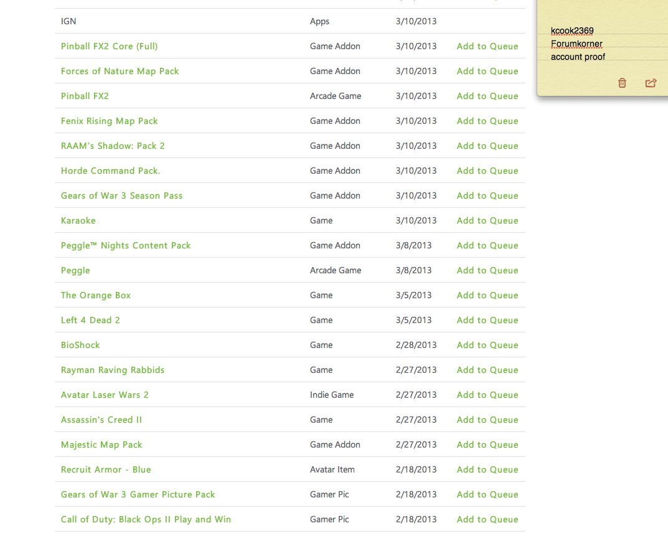Open The Orange Box link
The height and width of the screenshot is (536, 668).
pyautogui.click(x=95, y=295)
